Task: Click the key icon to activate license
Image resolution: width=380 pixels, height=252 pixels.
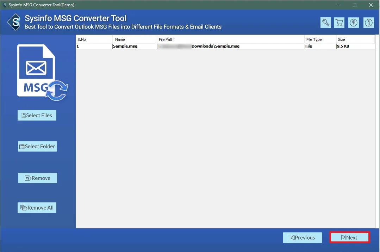Action: pos(325,23)
